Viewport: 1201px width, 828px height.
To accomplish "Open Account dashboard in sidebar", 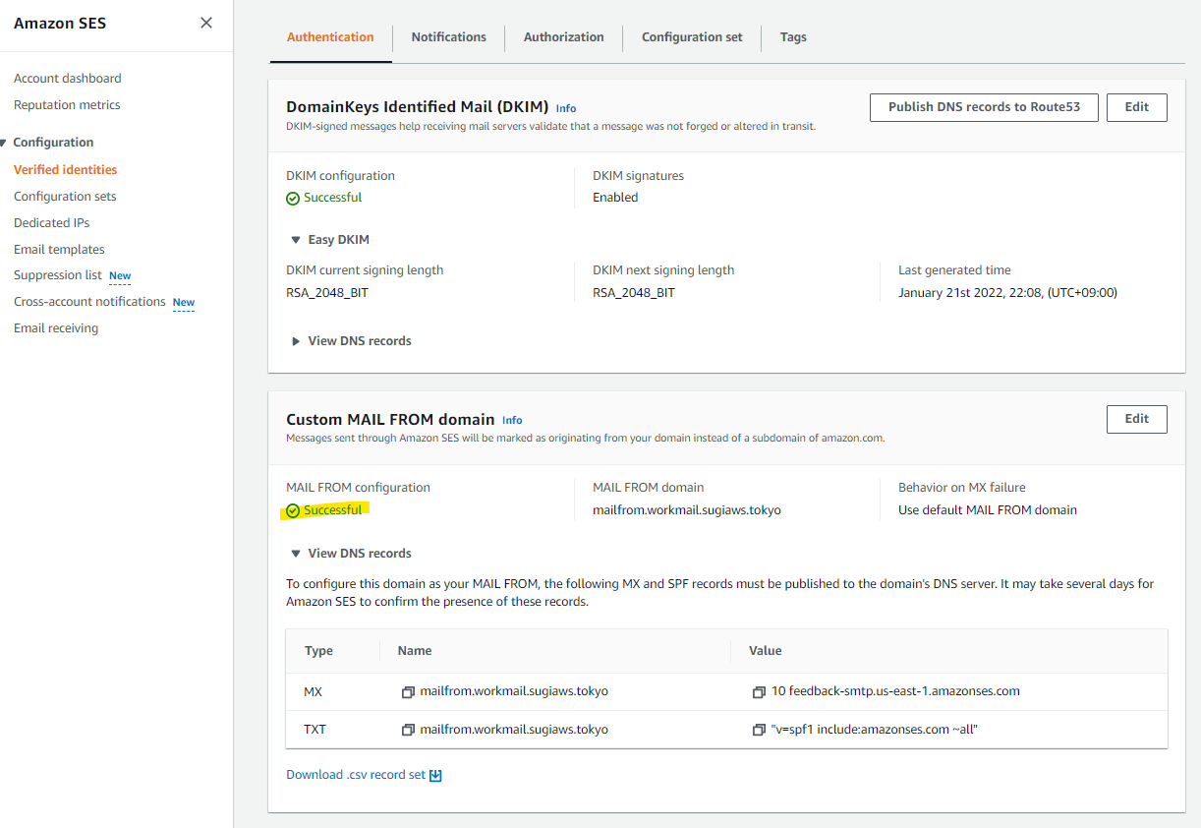I will (x=68, y=79).
